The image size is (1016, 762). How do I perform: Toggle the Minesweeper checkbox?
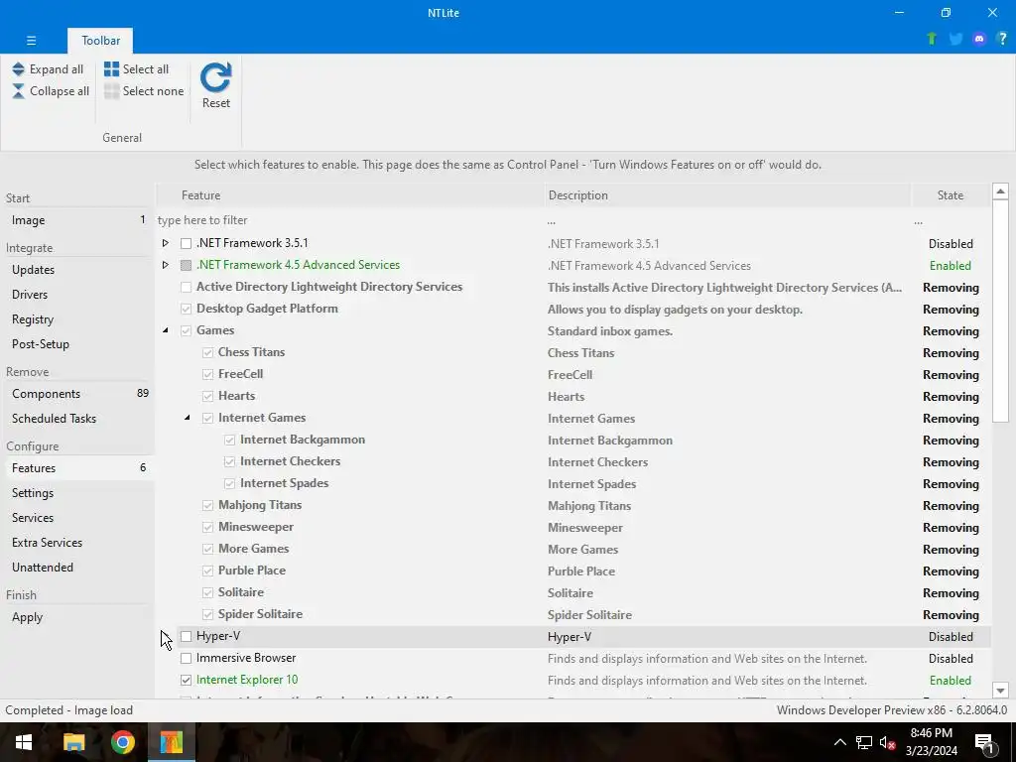pyautogui.click(x=207, y=528)
